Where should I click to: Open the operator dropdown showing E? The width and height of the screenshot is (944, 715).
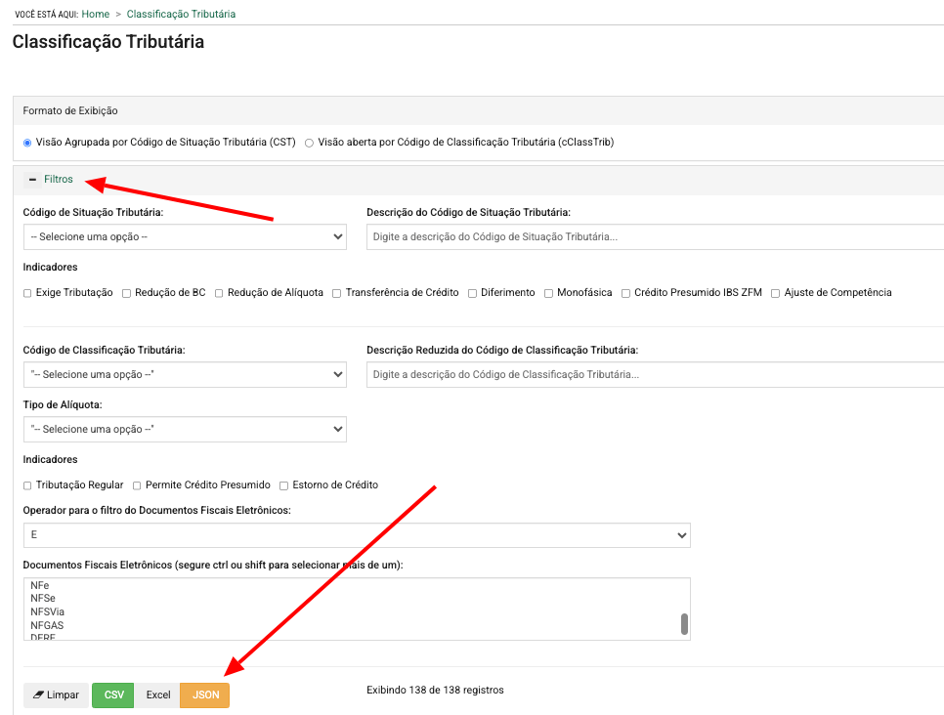pos(357,535)
